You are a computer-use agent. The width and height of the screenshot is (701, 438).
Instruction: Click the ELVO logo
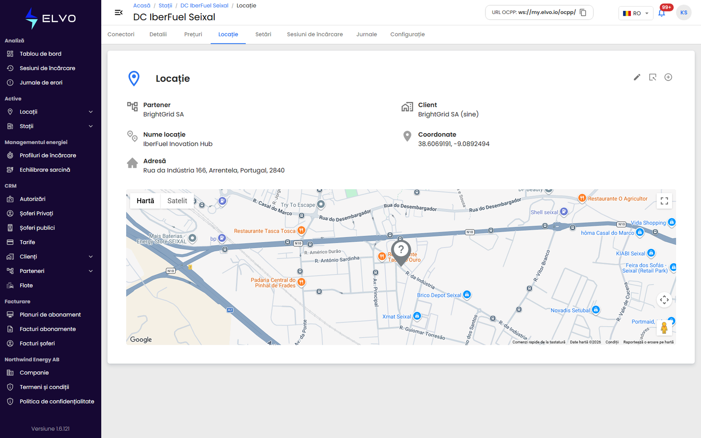point(50,18)
